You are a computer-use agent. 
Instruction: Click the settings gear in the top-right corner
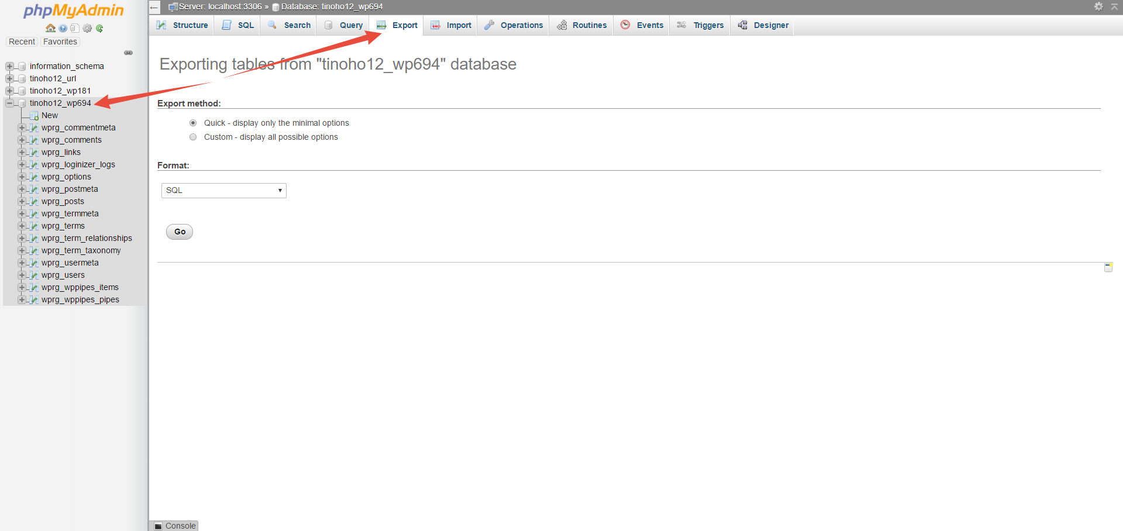point(1099,7)
